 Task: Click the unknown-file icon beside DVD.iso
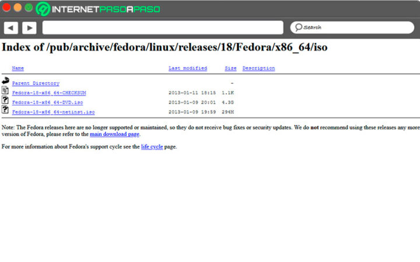[5, 100]
